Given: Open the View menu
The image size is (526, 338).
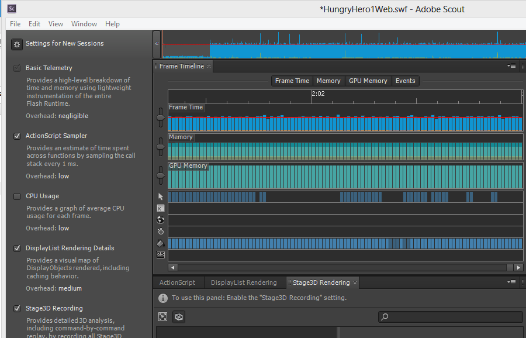Looking at the screenshot, I should pyautogui.click(x=56, y=24).
